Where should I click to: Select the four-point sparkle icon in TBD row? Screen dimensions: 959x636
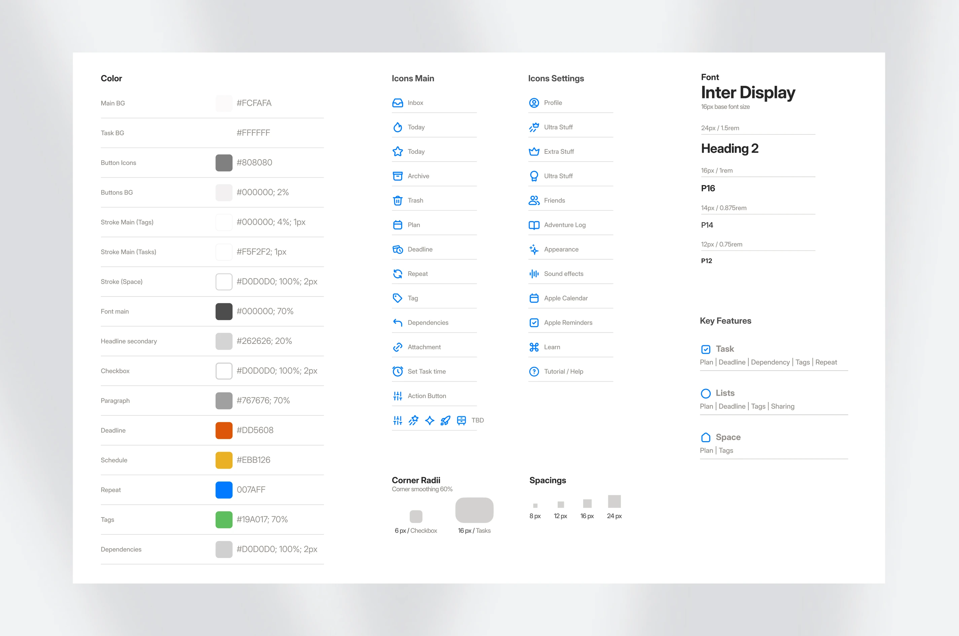[x=429, y=420]
